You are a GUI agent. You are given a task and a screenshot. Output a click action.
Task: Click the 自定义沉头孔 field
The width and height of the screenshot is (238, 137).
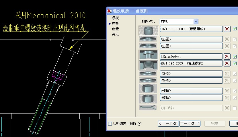coord(191,56)
